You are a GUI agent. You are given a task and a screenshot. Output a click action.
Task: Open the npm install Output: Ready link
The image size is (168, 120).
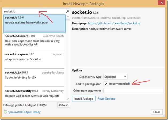[x=24, y=112]
